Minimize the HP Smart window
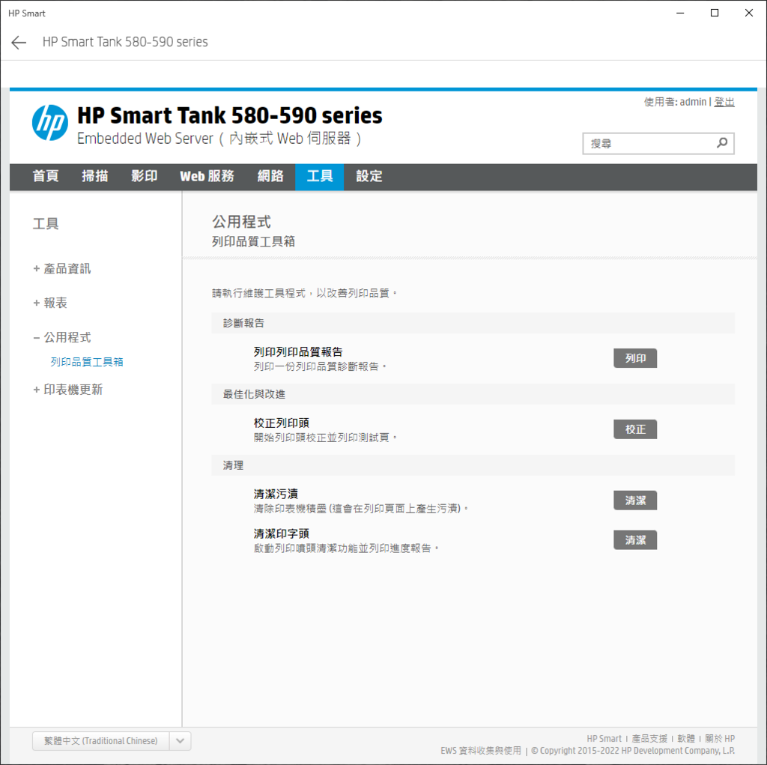The height and width of the screenshot is (765, 767). coord(680,13)
